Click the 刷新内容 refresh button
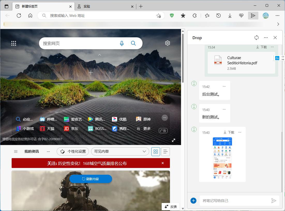 coord(91,179)
